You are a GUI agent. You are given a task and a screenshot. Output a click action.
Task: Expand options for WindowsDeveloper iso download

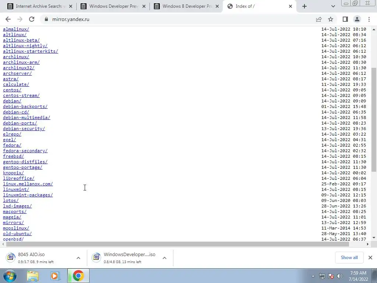tap(165, 258)
